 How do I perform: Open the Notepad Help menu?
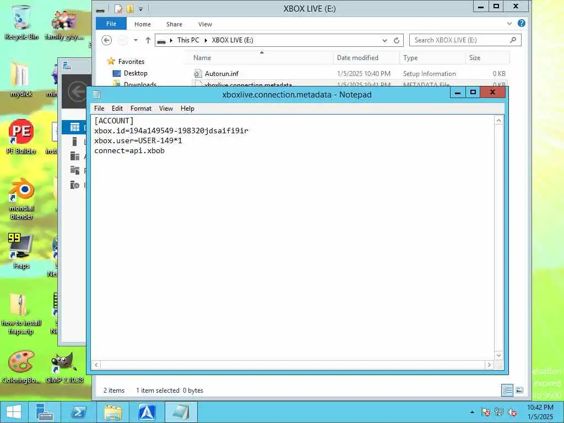(x=187, y=109)
